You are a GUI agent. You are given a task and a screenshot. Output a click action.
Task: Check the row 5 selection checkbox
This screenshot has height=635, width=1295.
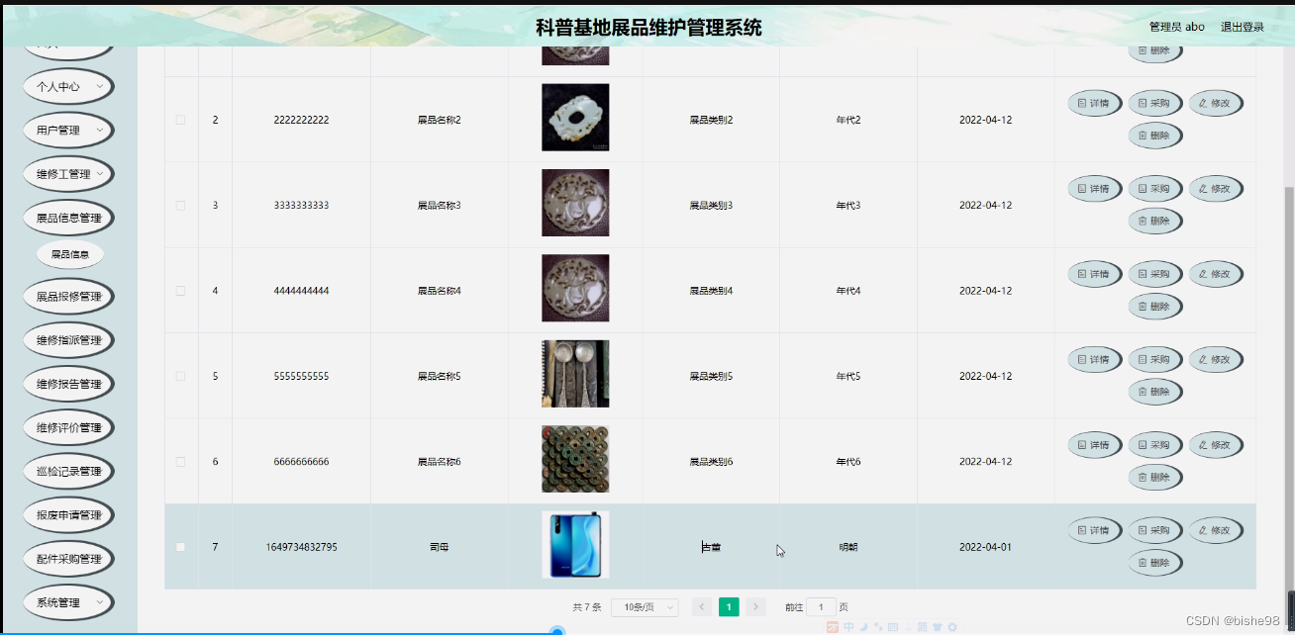point(180,376)
